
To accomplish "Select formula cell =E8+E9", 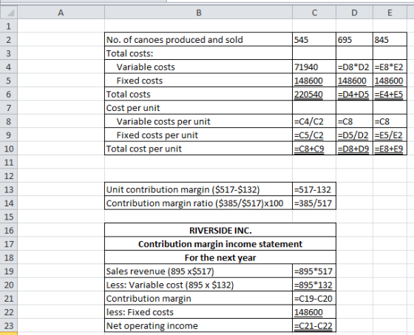I will pyautogui.click(x=390, y=149).
